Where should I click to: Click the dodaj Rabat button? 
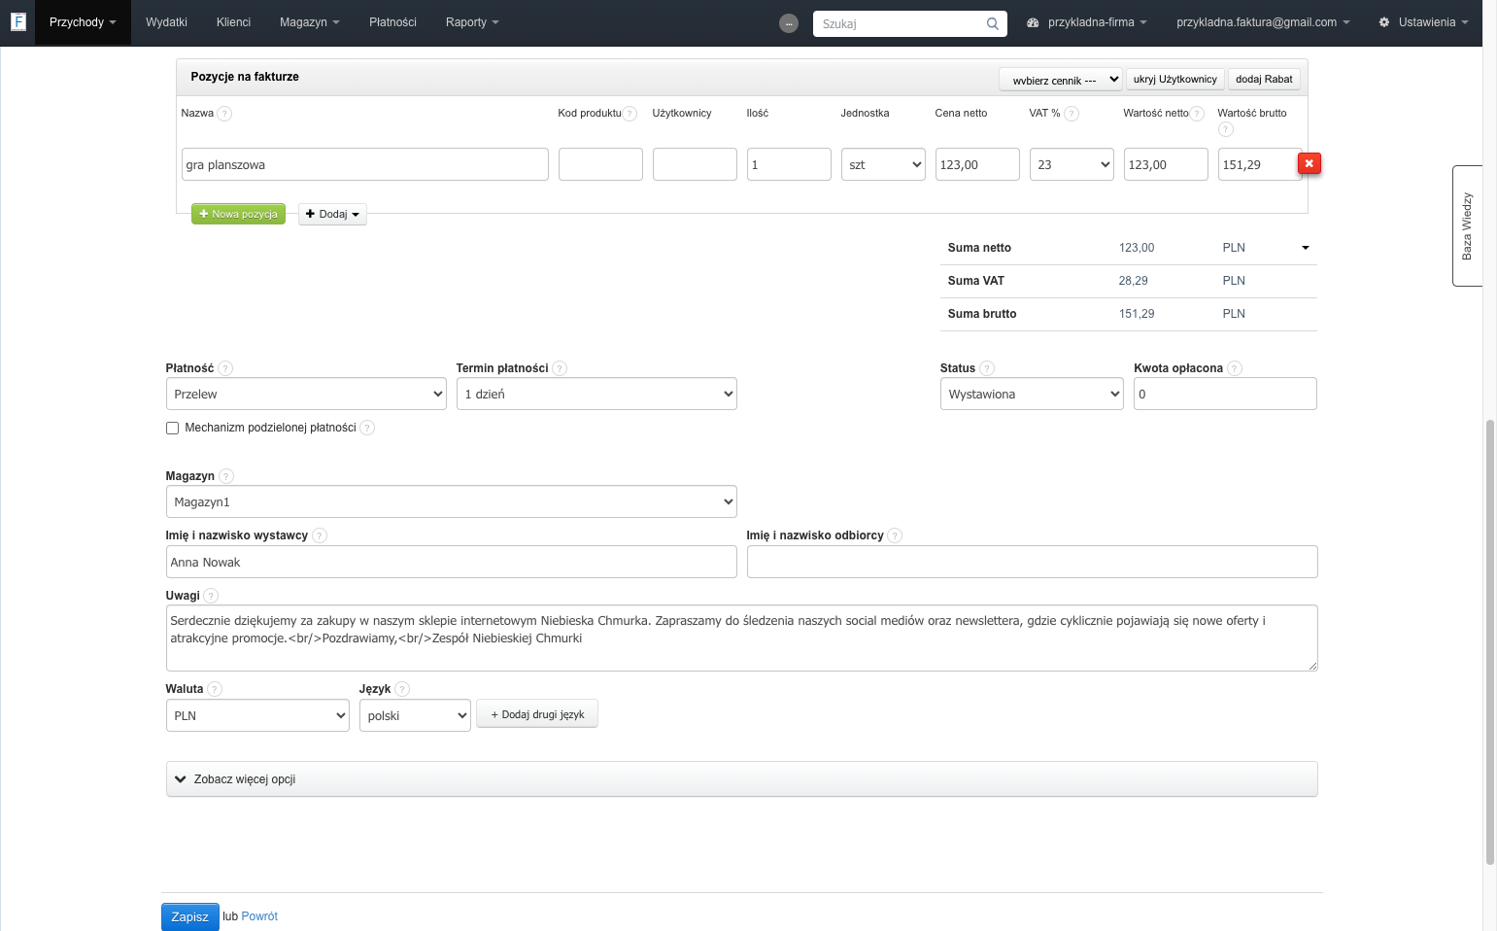1264,79
